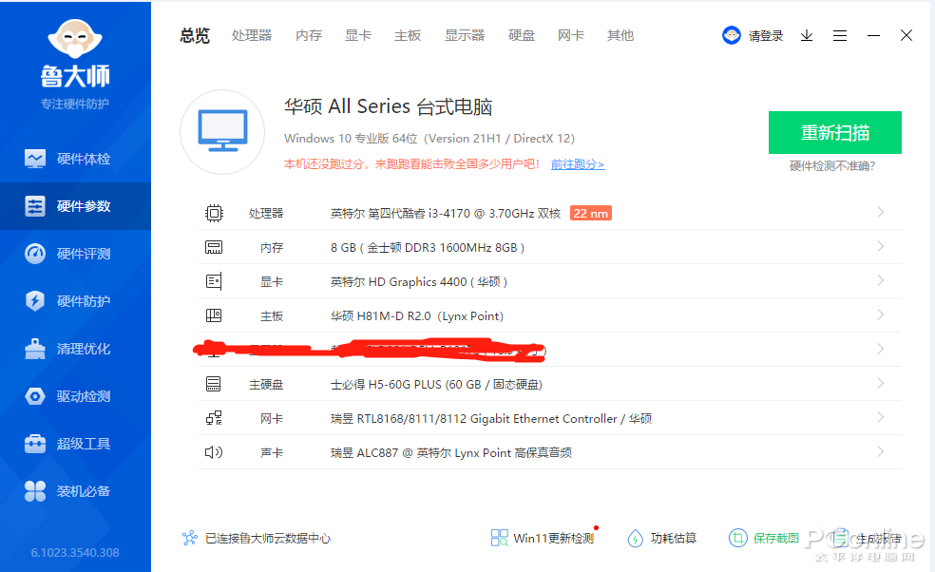Click version number 6.1023.3540.308
Viewport: 935px width, 572px height.
point(75,552)
